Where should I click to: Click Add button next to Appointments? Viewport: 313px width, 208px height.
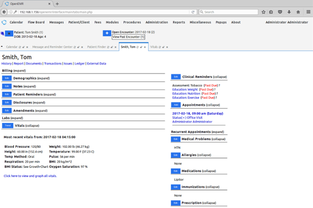(x=176, y=105)
